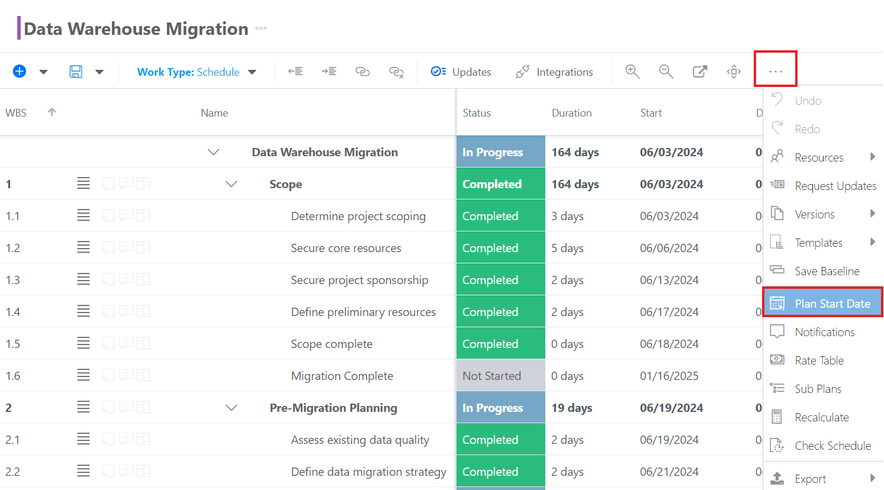Open the Integrations button
884x490 pixels.
(x=554, y=72)
